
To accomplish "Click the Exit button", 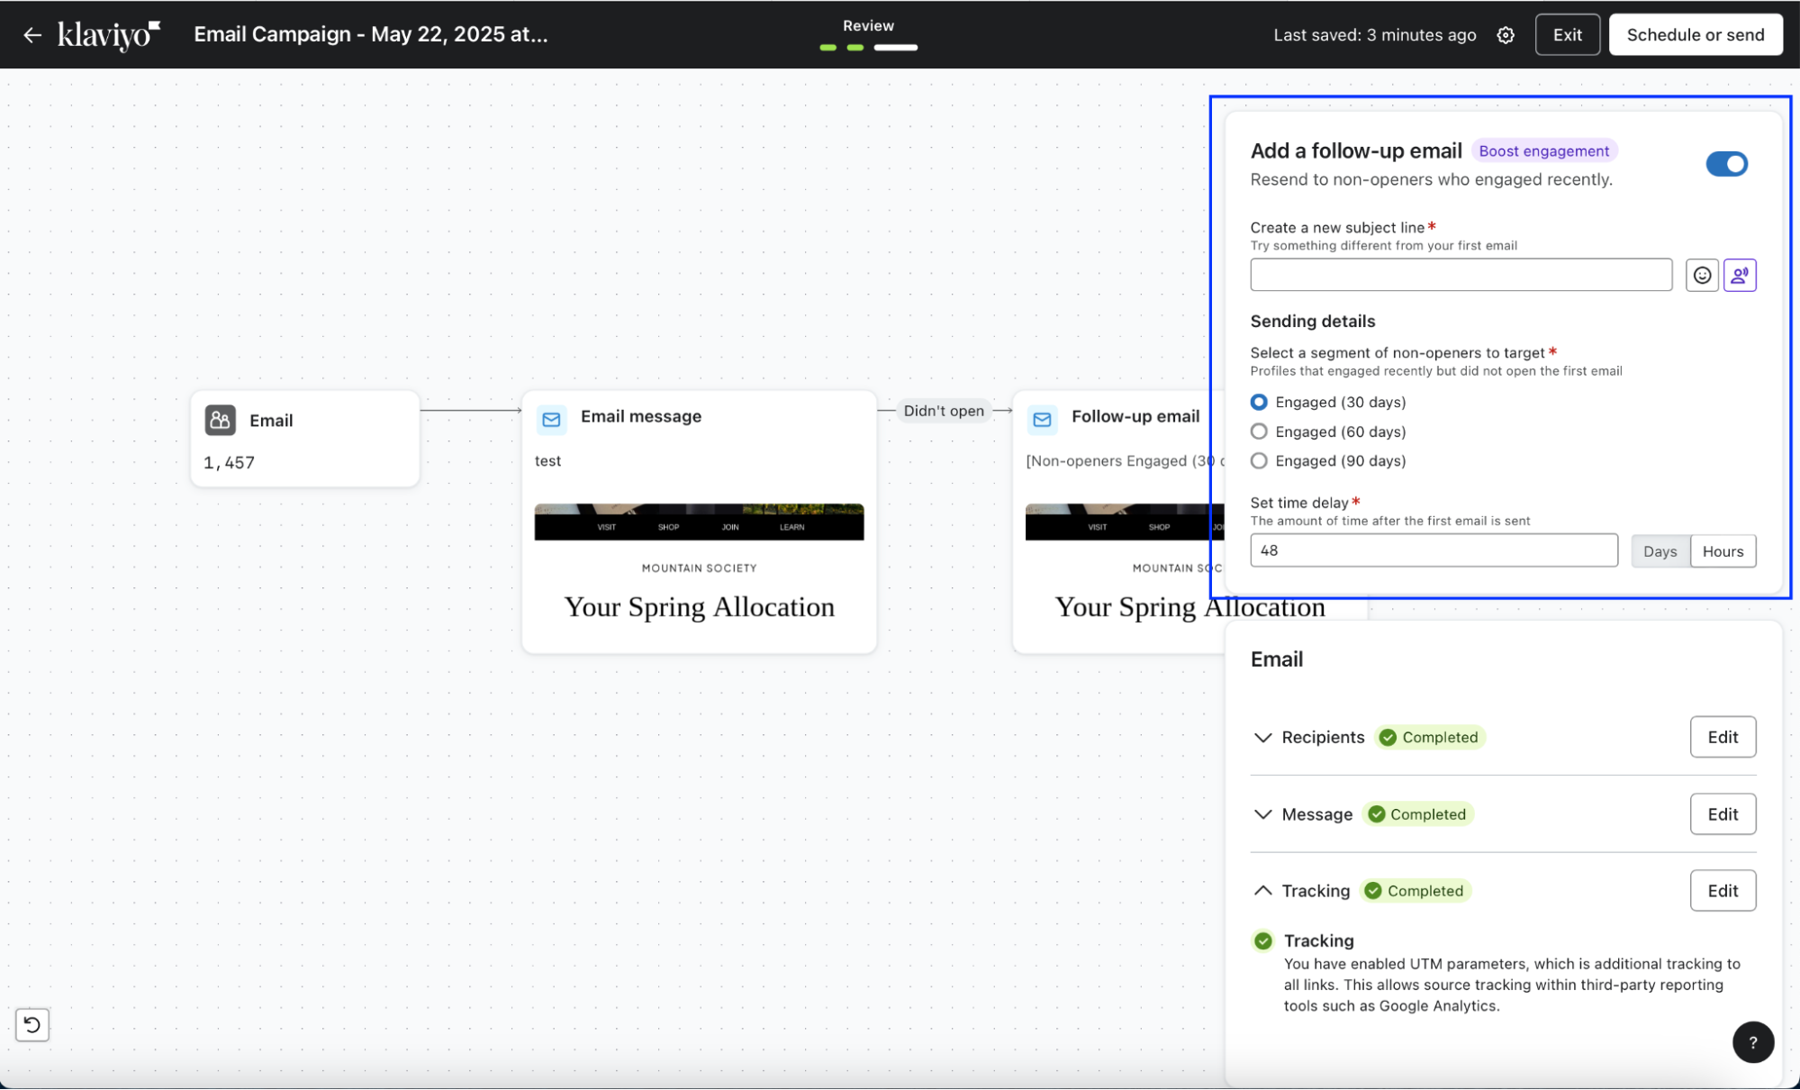I will point(1567,35).
